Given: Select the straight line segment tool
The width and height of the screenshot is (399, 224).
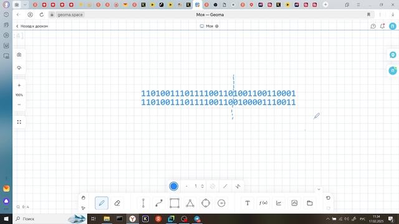Looking at the screenshot, I should tap(143, 203).
